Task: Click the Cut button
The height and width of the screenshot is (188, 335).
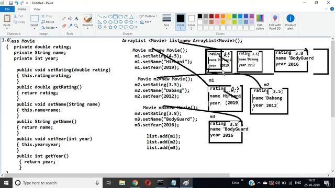Action: tap(18, 16)
